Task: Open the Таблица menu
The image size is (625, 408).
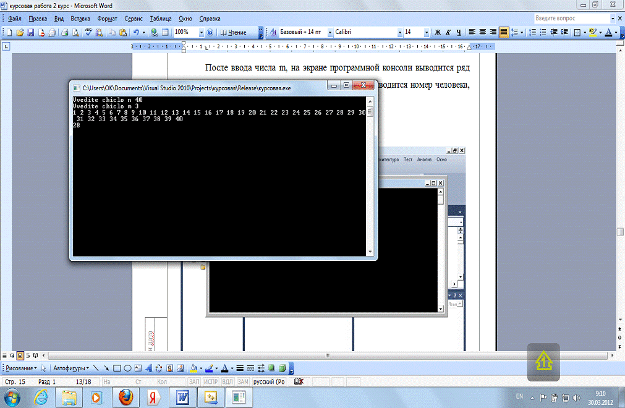Action: tap(161, 19)
